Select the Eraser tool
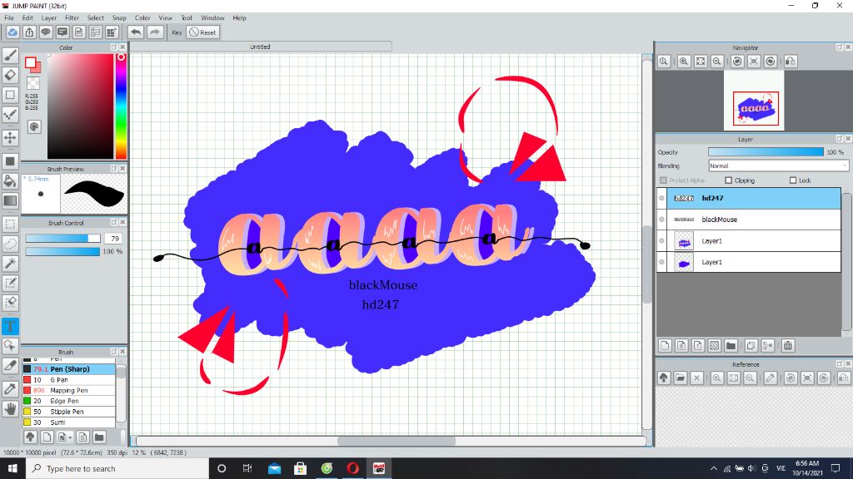The width and height of the screenshot is (853, 479). click(x=10, y=75)
